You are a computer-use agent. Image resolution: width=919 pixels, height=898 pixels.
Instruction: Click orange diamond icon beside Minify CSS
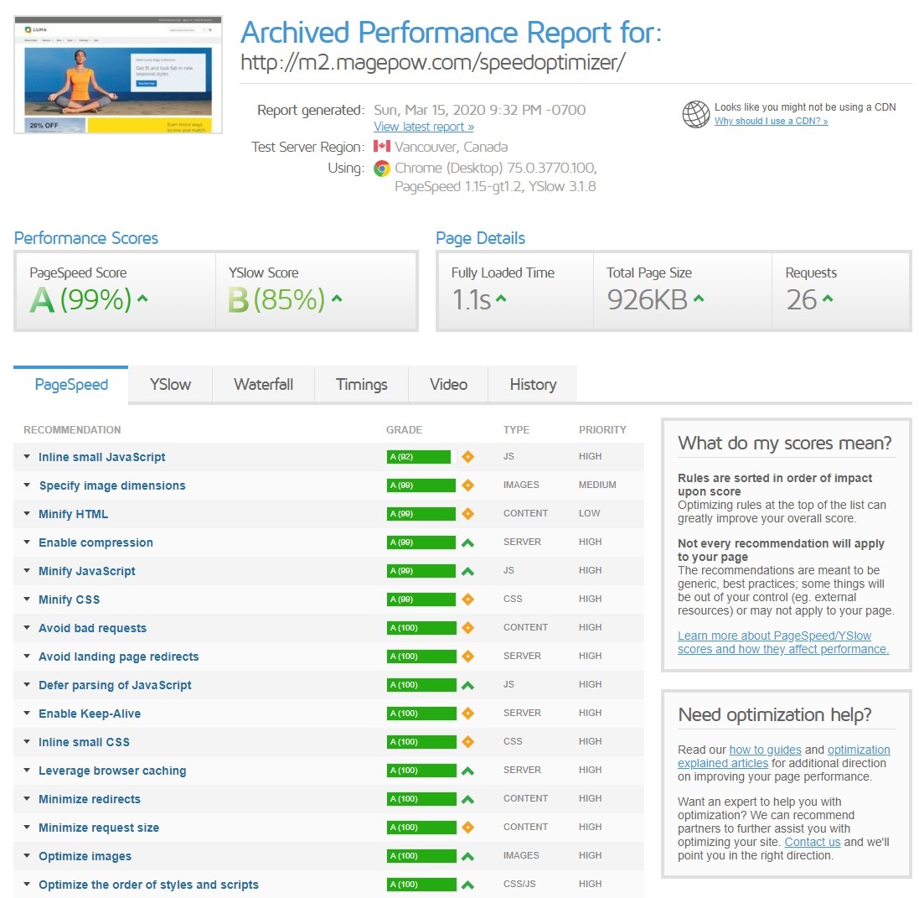click(x=467, y=600)
